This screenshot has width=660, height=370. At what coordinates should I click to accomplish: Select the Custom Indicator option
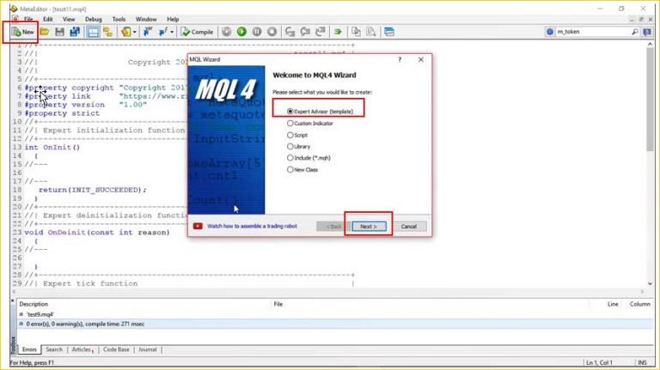pos(310,124)
